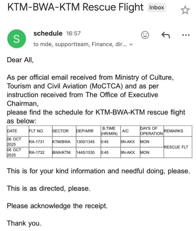This screenshot has height=231, width=196.
Task: Expand the recipient details chevron
Action: coord(131,45)
